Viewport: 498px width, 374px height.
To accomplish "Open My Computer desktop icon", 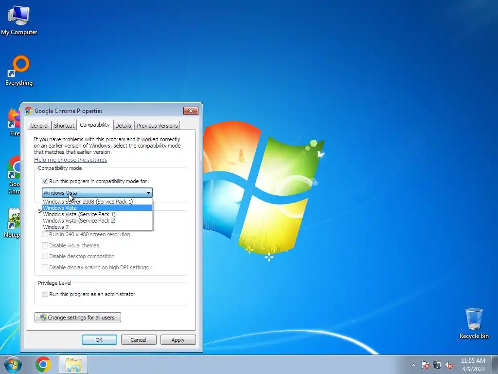I will click(x=19, y=19).
